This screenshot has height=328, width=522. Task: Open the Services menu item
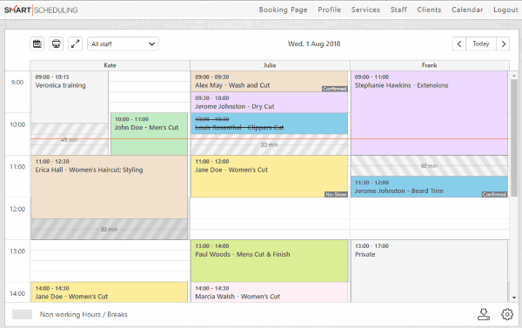click(365, 10)
